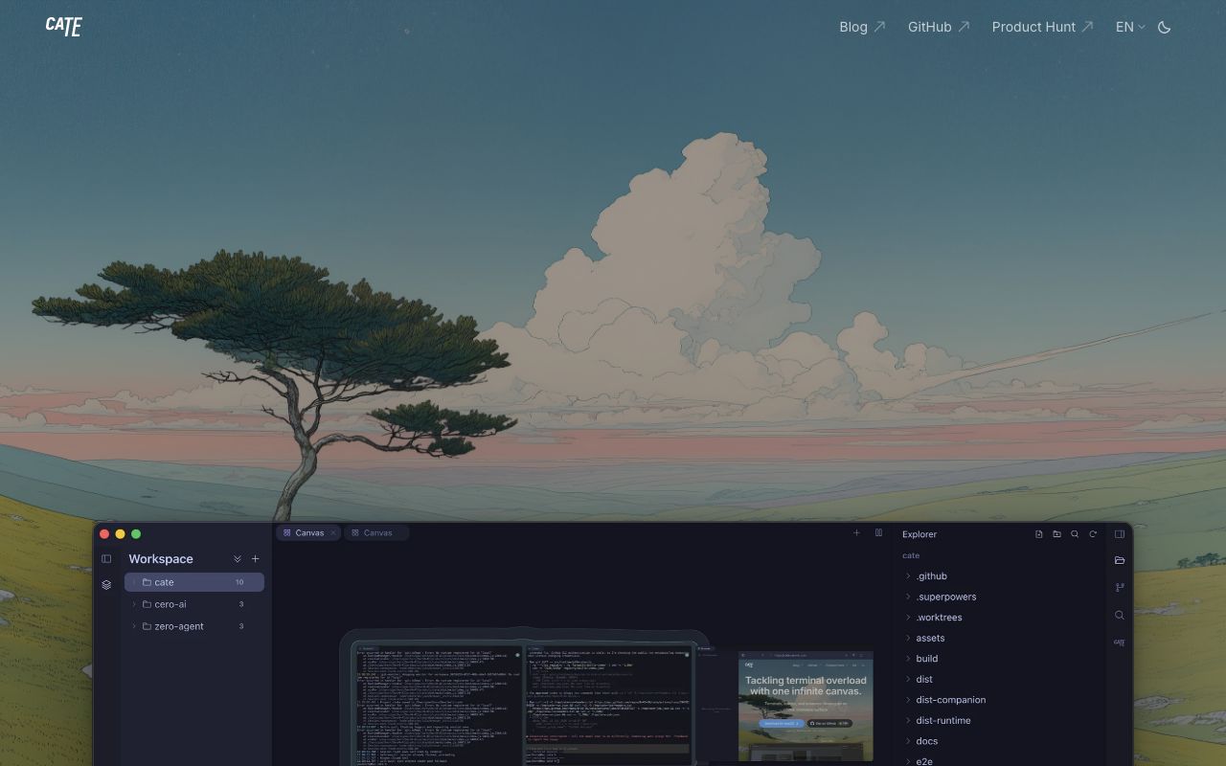Toggle the left sidebar panel icon
Screen dimensions: 1226x766
[106, 559]
